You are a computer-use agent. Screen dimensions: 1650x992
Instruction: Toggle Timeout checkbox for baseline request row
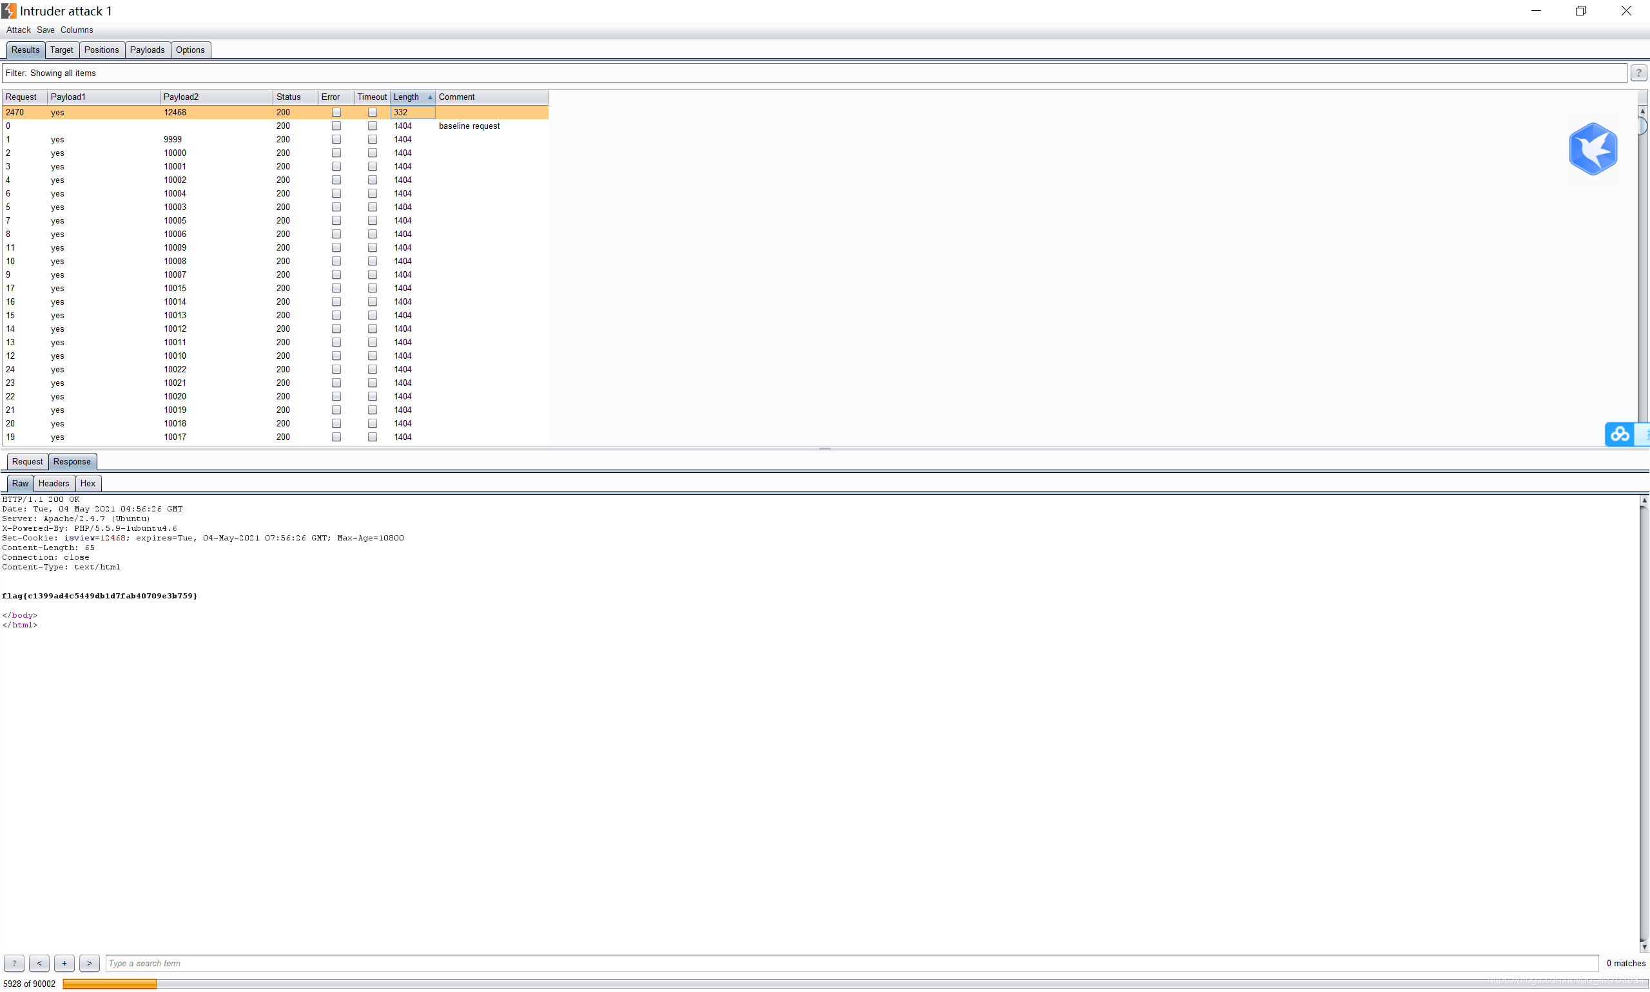(373, 126)
